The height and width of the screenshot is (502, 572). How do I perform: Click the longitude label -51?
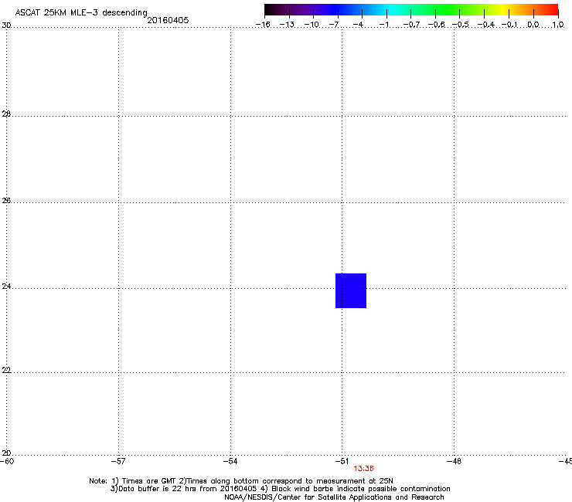(342, 462)
